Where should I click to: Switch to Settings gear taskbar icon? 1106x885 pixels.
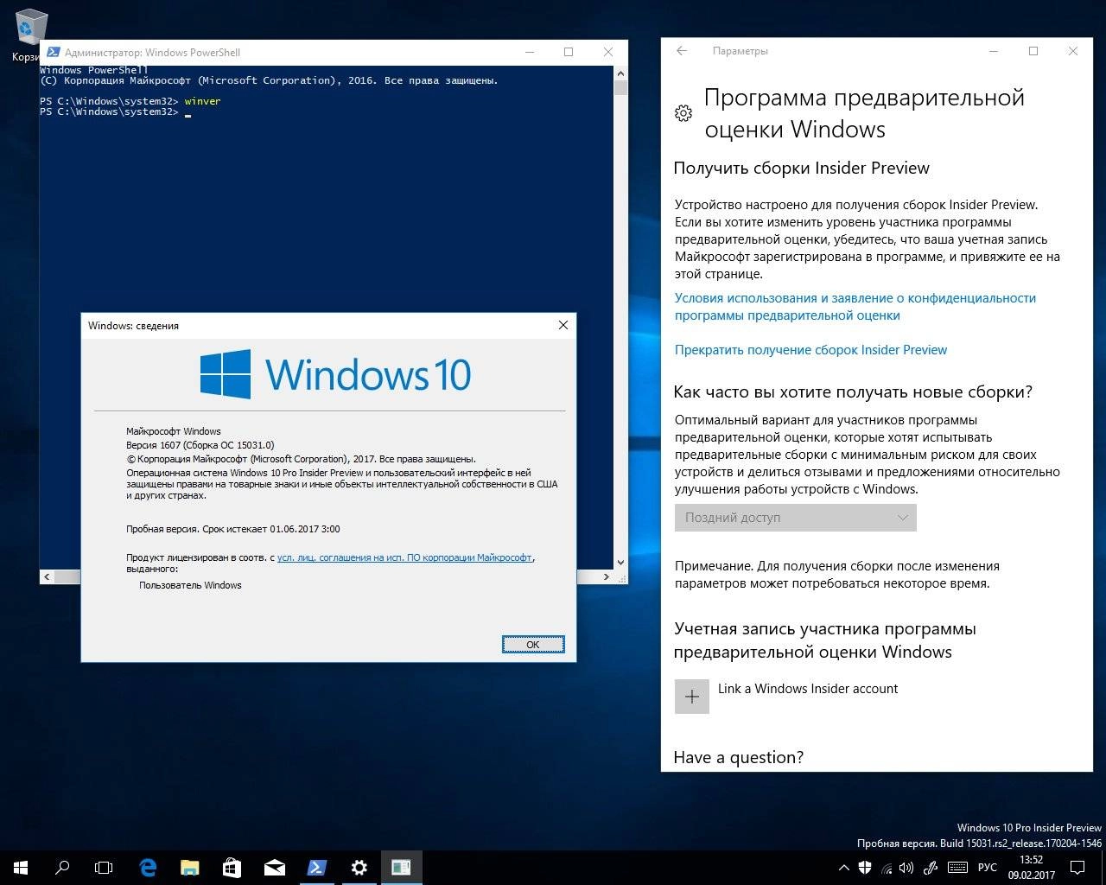pos(359,868)
